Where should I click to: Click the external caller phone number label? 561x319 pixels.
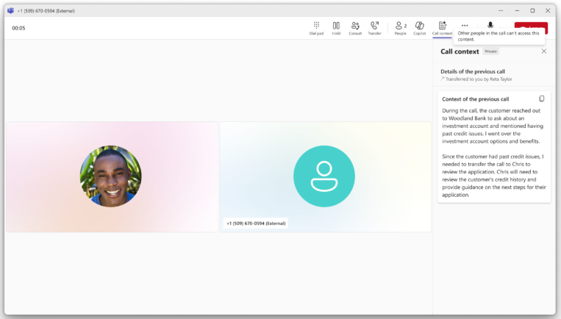(256, 223)
